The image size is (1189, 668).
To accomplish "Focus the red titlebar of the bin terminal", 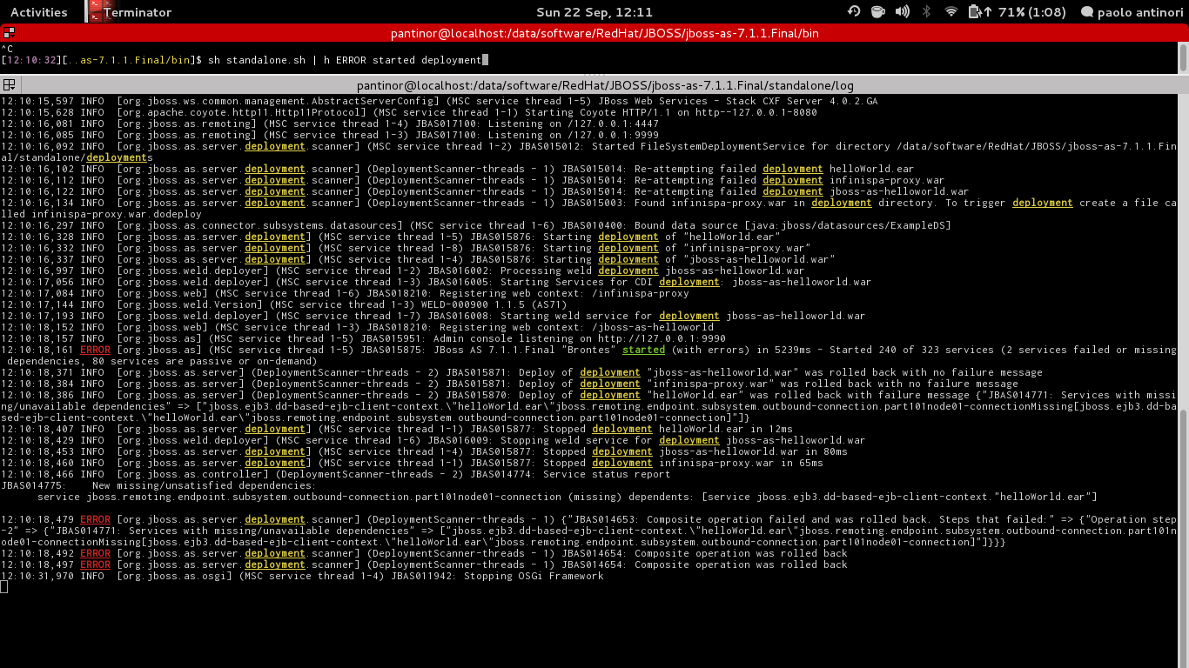I will 605,33.
